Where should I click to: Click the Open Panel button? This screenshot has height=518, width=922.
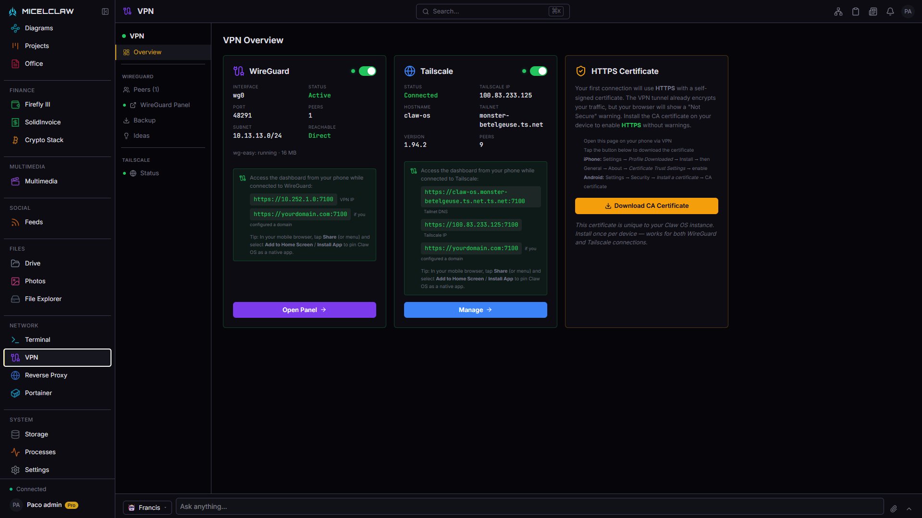(304, 310)
